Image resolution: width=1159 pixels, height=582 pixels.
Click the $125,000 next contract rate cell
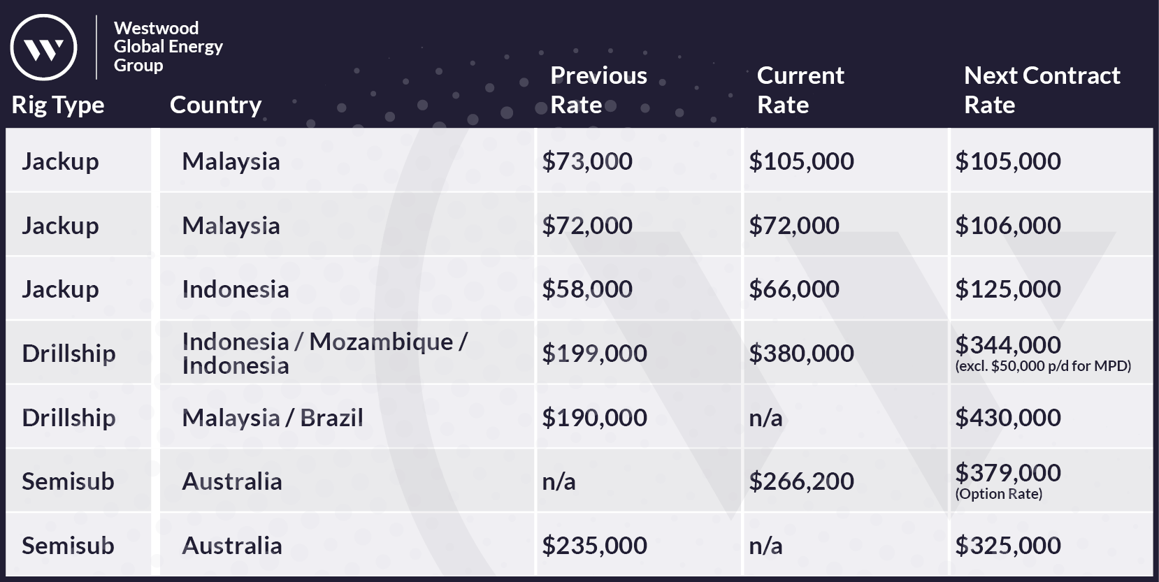click(1008, 289)
